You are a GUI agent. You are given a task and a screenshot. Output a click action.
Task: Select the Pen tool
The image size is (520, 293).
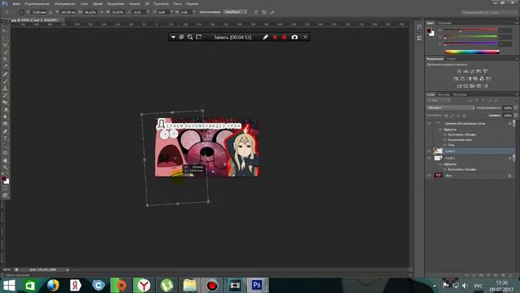pos(5,131)
